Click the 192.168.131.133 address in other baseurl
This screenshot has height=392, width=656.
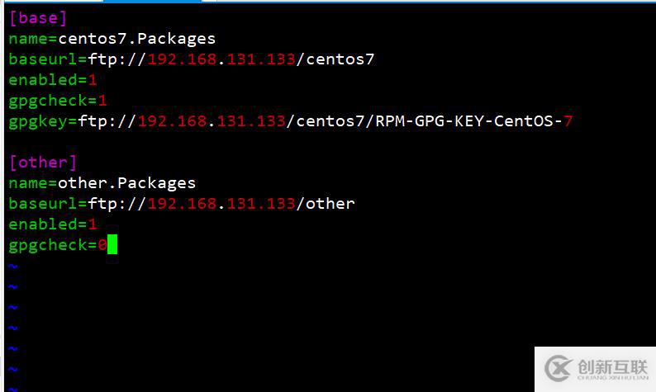(x=221, y=204)
